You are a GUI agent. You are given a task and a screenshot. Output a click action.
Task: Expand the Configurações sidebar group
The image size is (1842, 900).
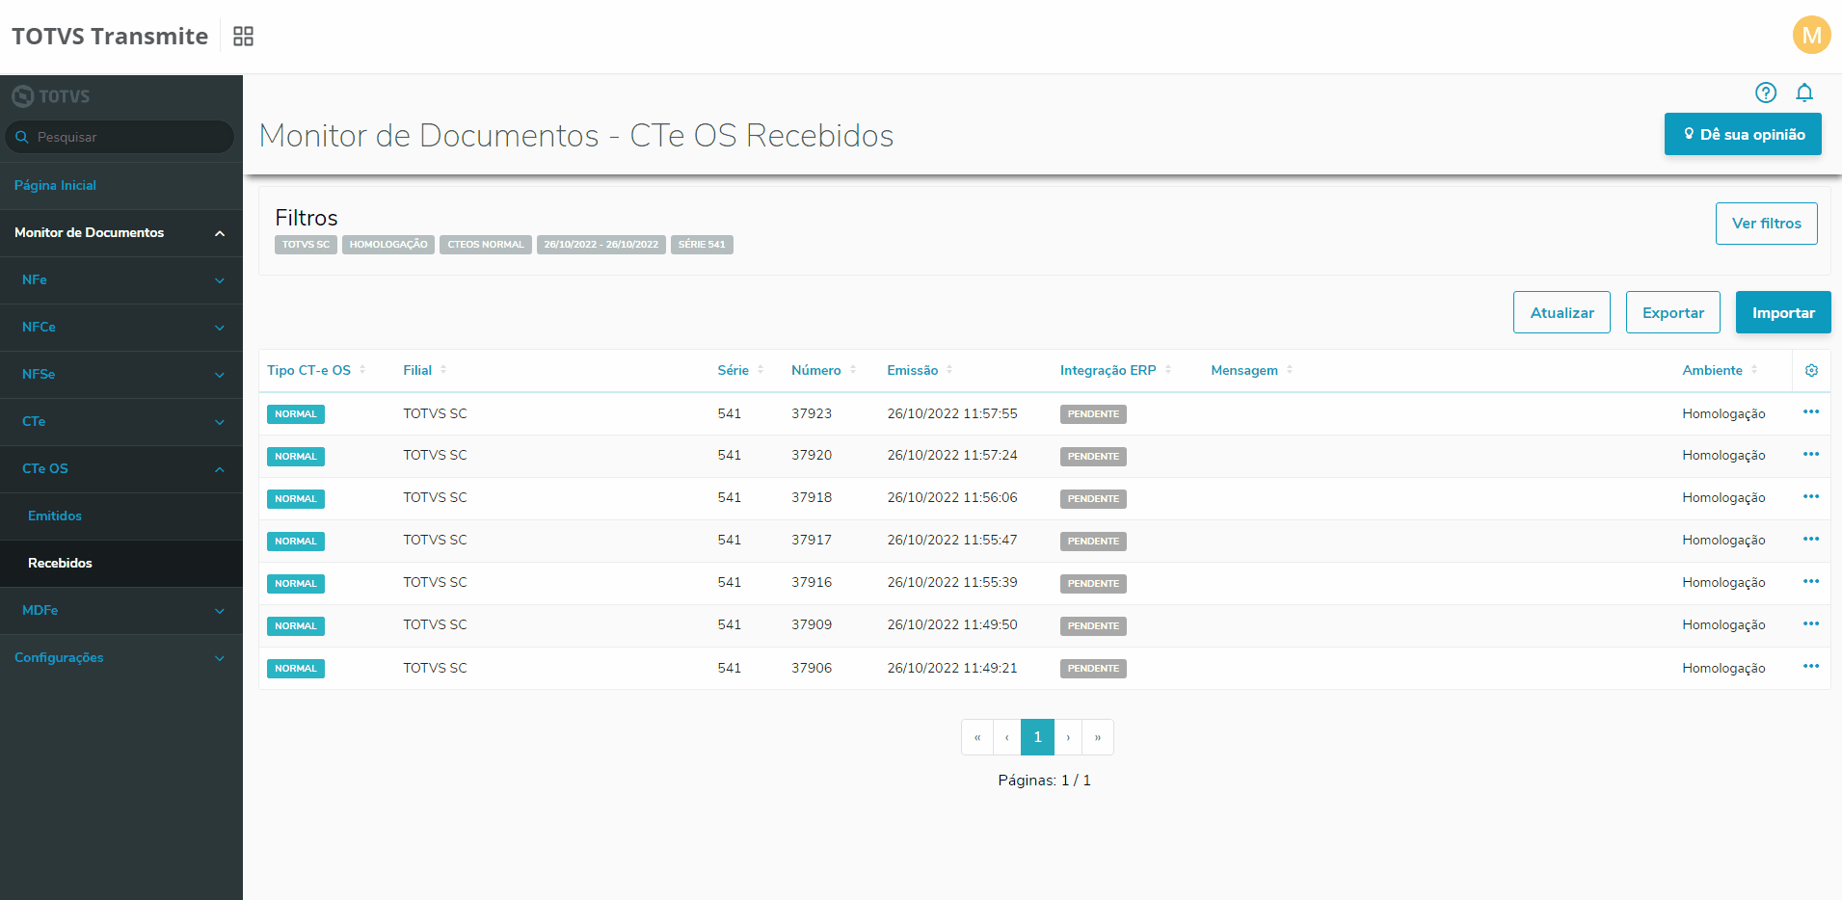pyautogui.click(x=121, y=658)
